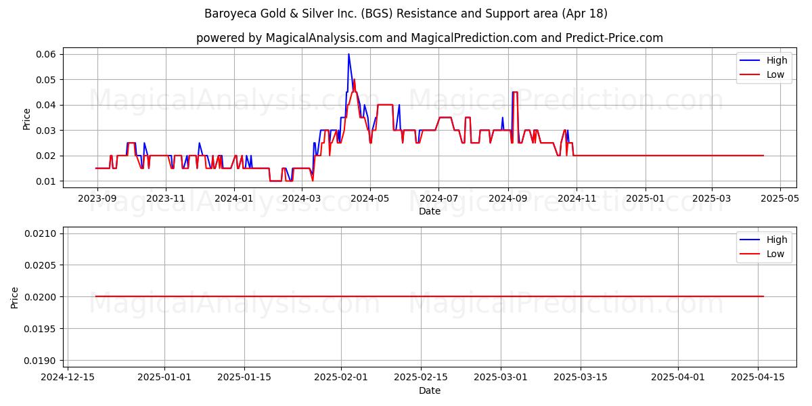Click the 2024-09 date tick label
This screenshot has width=812, height=406.
pyautogui.click(x=507, y=198)
